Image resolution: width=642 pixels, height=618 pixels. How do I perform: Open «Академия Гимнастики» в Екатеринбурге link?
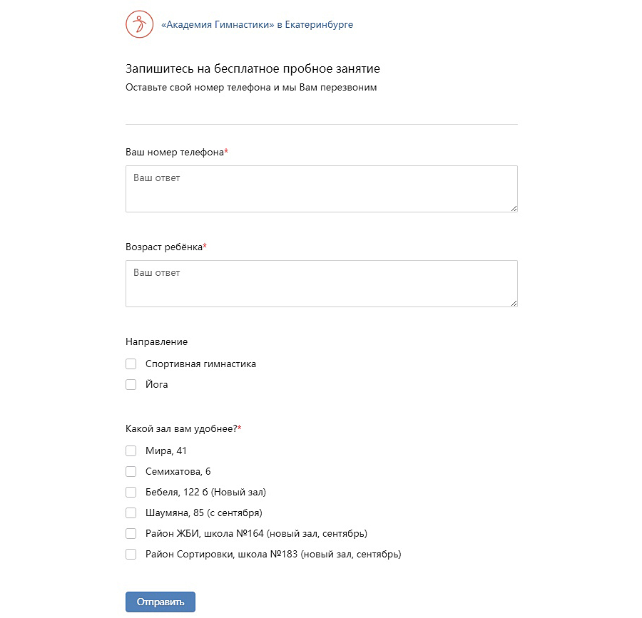click(258, 25)
